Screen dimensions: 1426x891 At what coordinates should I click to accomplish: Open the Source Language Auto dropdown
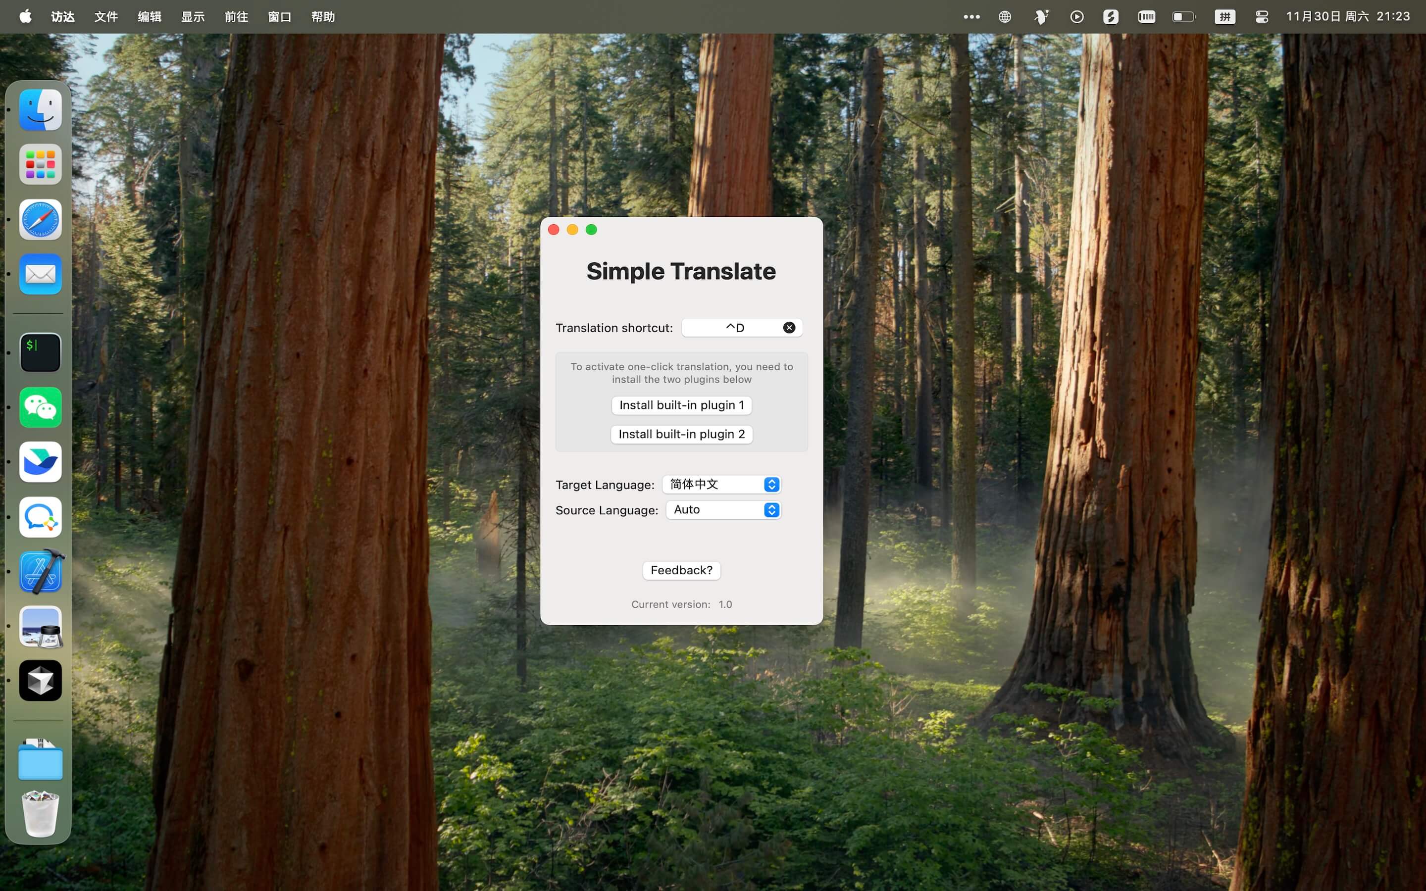point(723,510)
